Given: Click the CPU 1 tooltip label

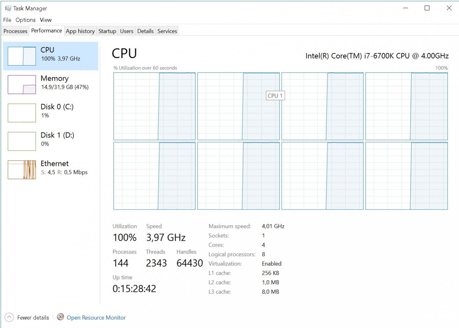Looking at the screenshot, I should pyautogui.click(x=275, y=96).
